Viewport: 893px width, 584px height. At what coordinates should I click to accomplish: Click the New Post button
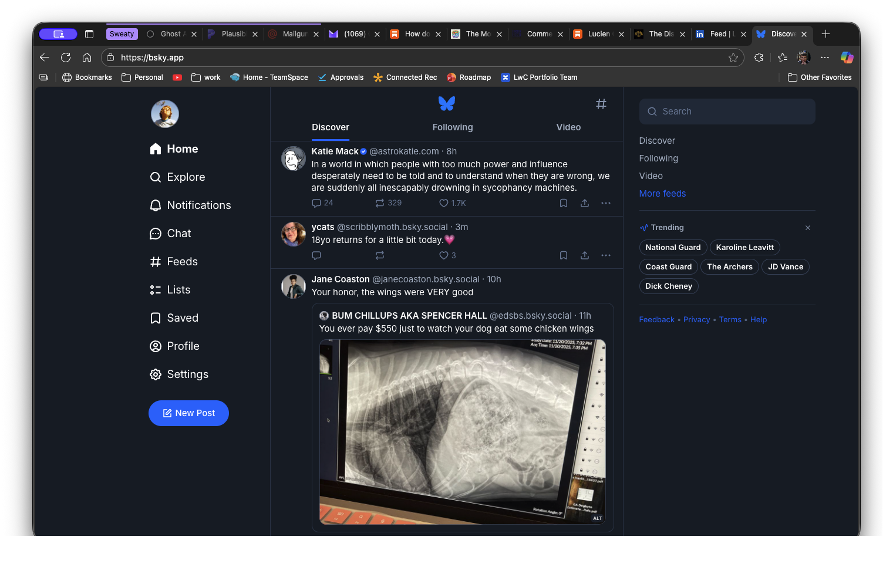tap(188, 413)
